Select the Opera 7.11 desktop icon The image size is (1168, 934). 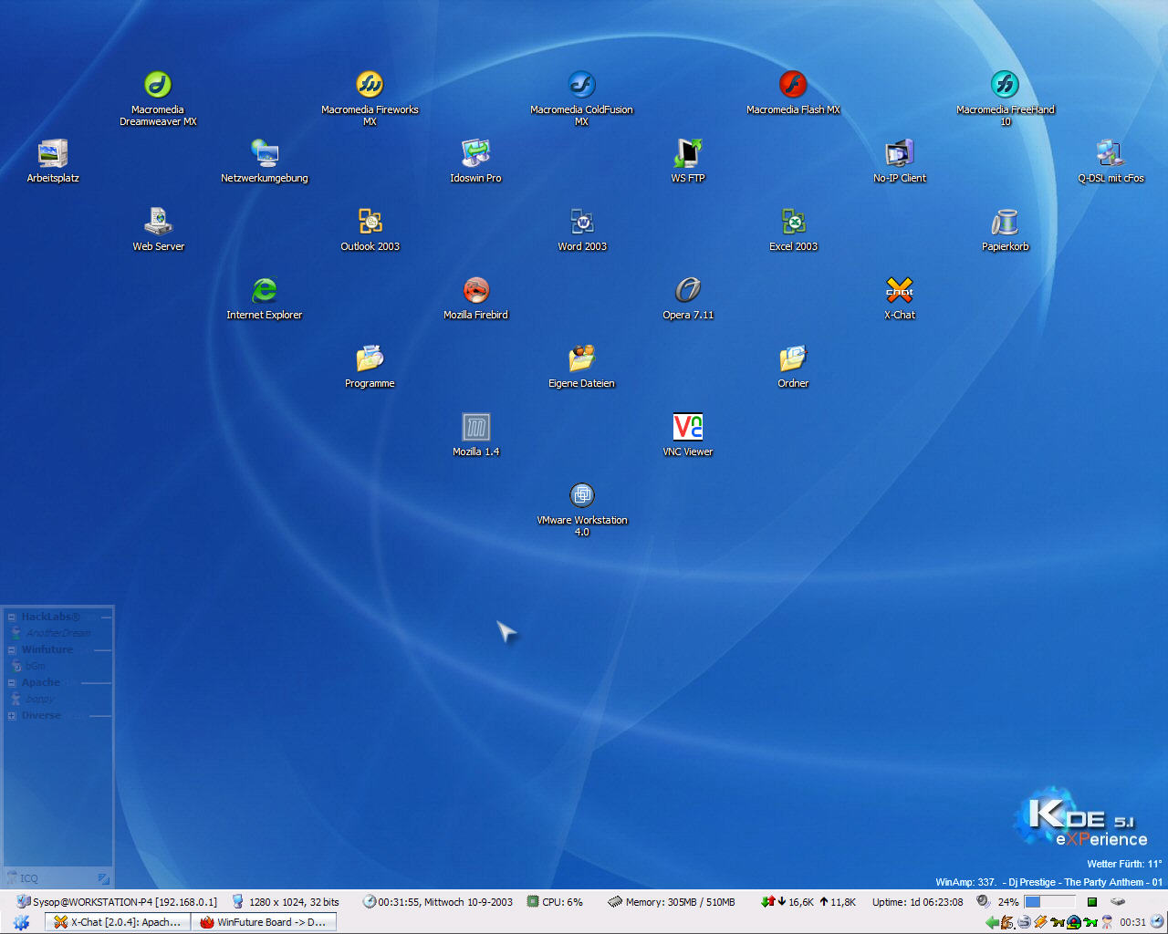coord(688,290)
